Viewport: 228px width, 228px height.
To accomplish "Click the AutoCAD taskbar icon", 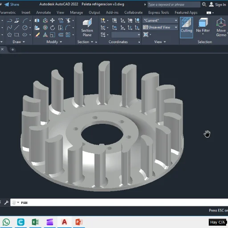I will click(x=64, y=222).
